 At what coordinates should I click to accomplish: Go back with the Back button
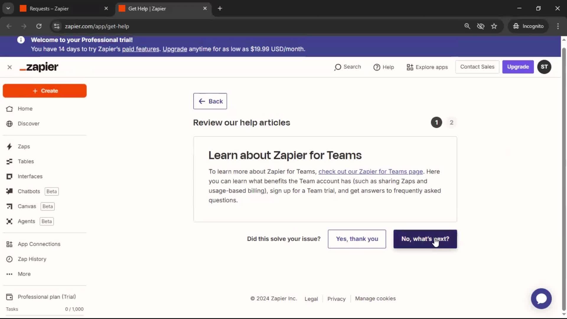point(210,101)
